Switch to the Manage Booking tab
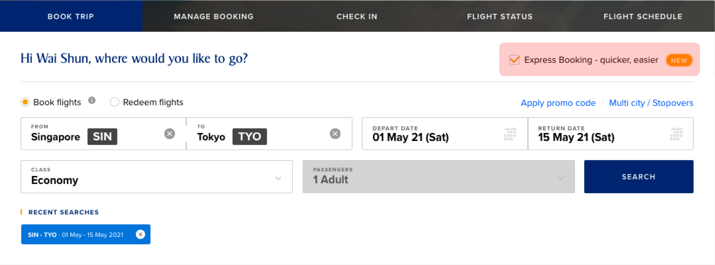The image size is (715, 265). coord(214,16)
